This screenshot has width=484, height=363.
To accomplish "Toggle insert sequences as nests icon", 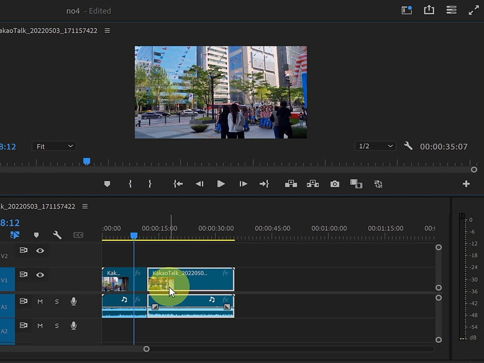I will tap(15, 235).
